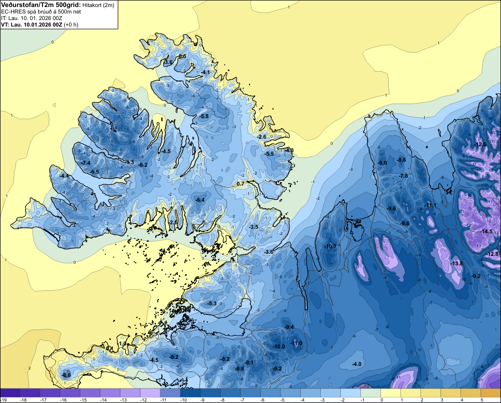Click the -6.5 temperature reading
This screenshot has width=501, height=403.
tap(94, 172)
